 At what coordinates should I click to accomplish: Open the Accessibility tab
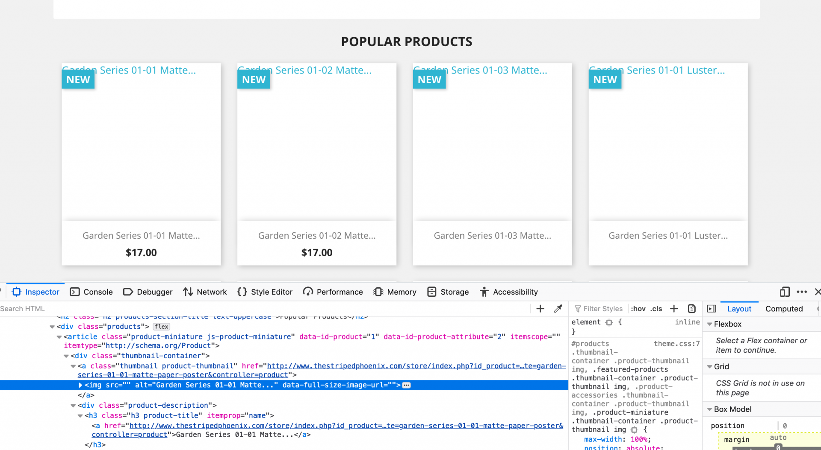click(x=508, y=292)
